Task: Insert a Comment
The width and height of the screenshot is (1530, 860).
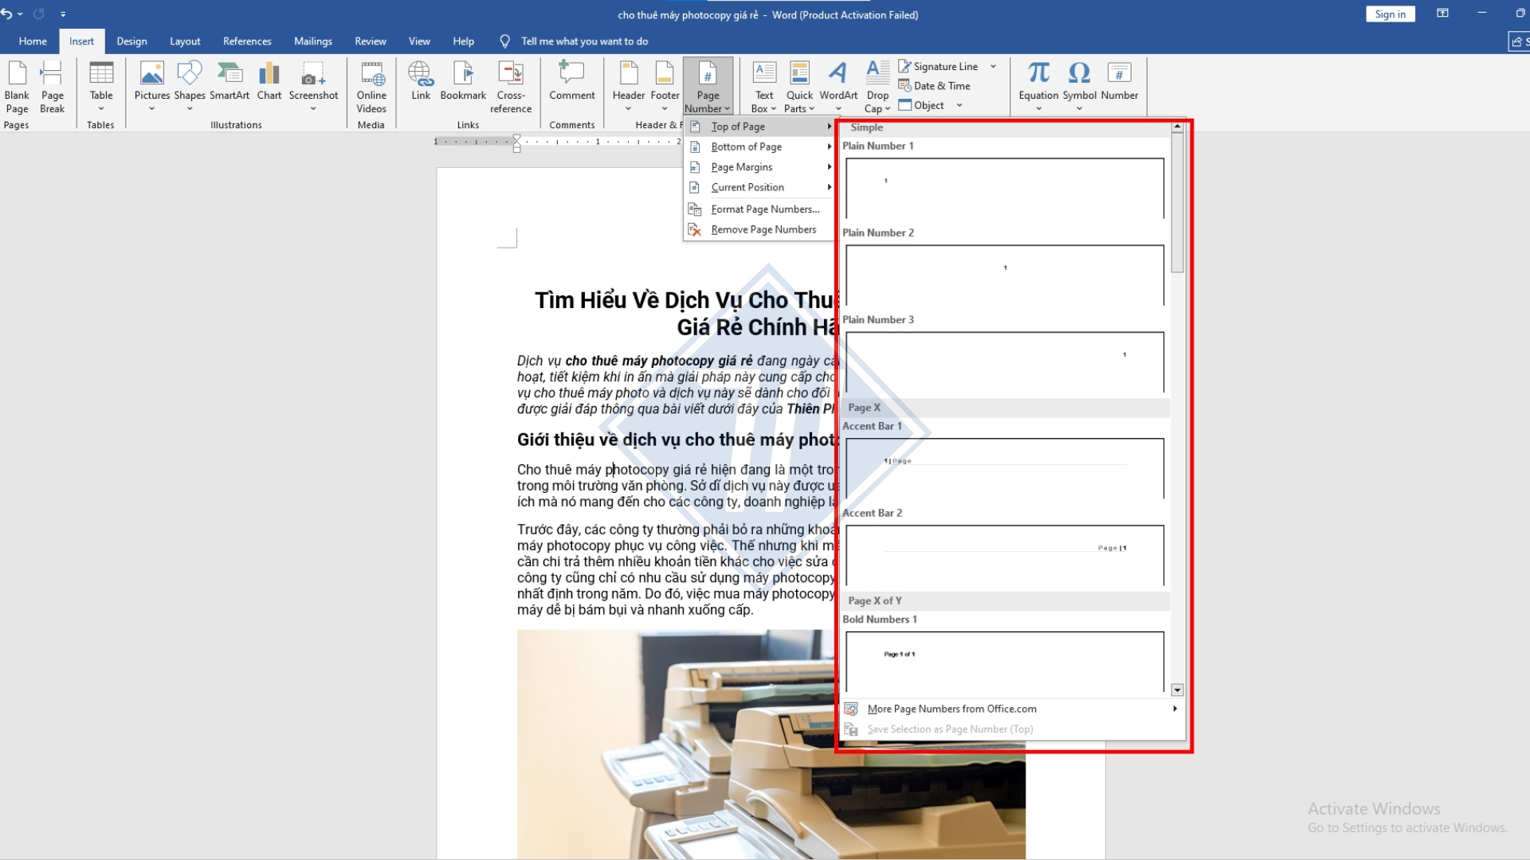Action: tap(572, 84)
